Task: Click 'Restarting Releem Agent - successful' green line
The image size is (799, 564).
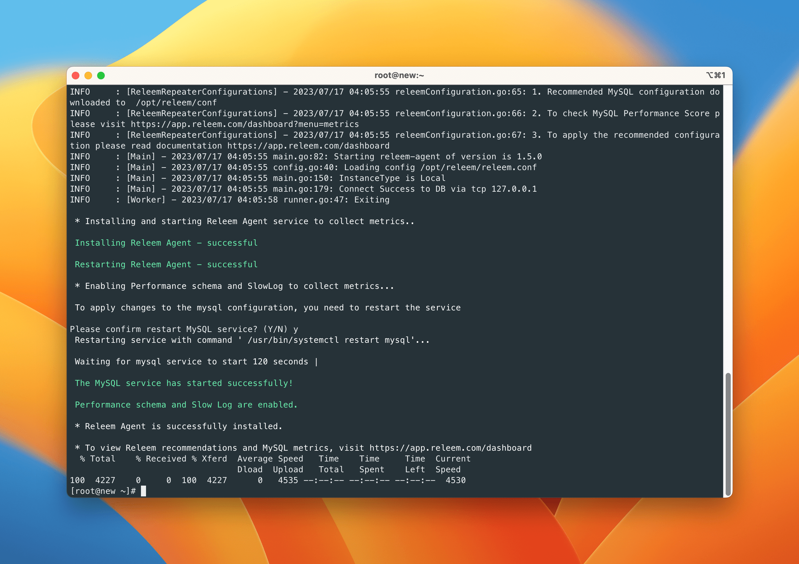Action: coord(166,264)
